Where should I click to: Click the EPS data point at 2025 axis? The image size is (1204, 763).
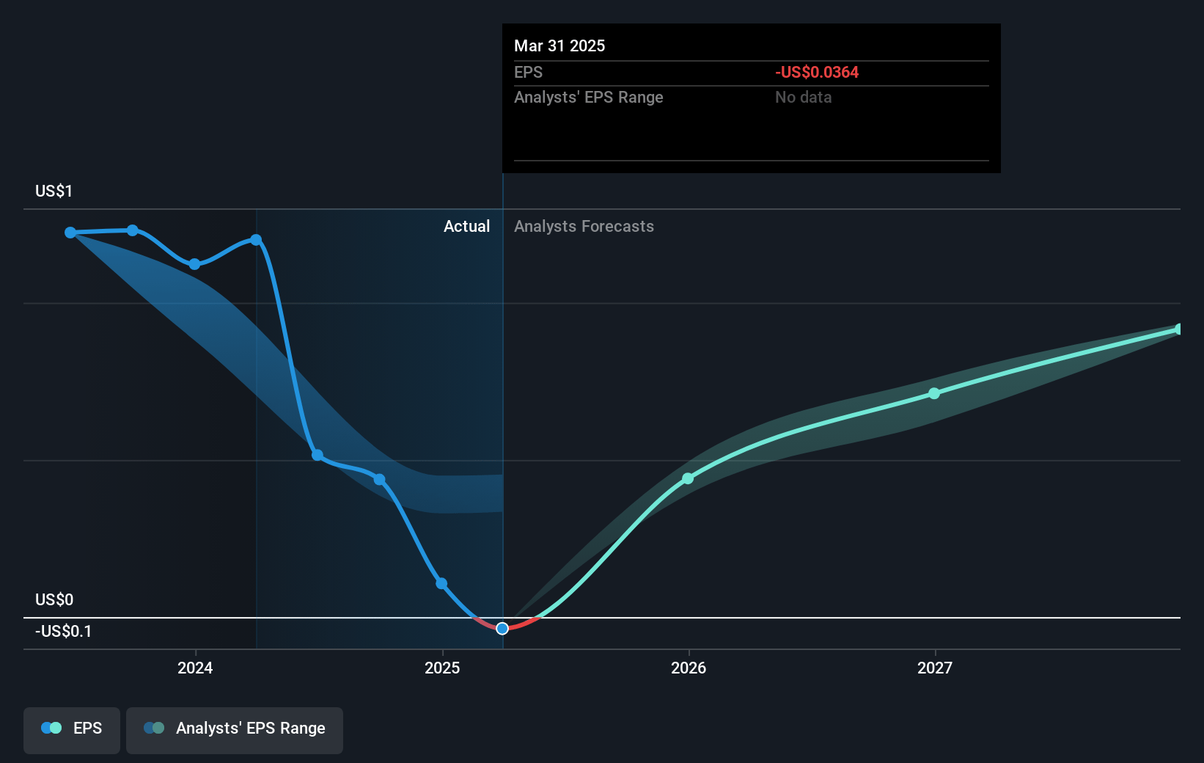click(x=441, y=584)
